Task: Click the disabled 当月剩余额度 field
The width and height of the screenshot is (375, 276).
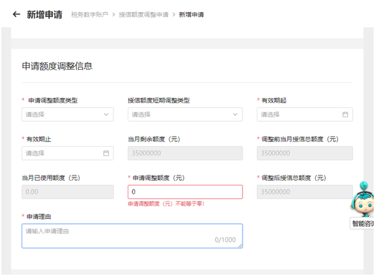Action: tap(185, 153)
